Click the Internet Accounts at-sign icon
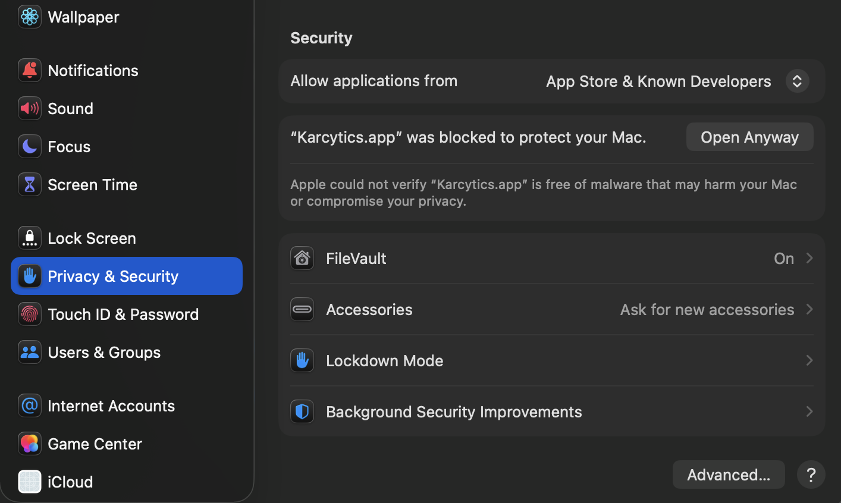The image size is (841, 503). pyautogui.click(x=30, y=405)
